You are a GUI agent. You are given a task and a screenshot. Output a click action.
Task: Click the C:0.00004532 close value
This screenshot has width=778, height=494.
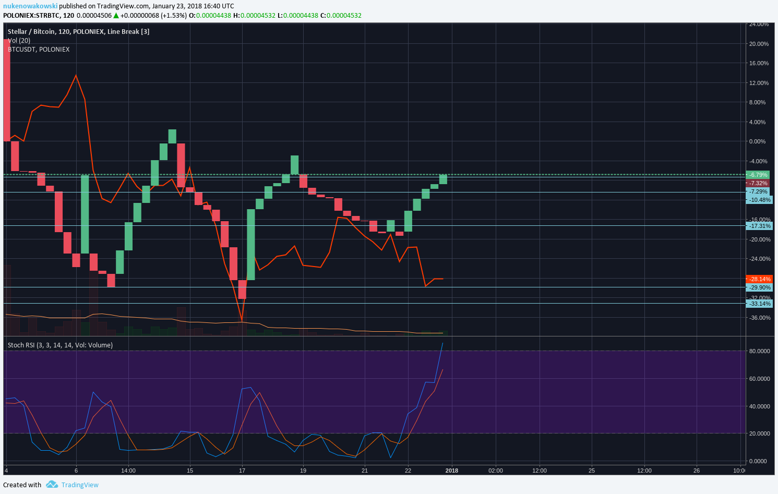point(341,16)
